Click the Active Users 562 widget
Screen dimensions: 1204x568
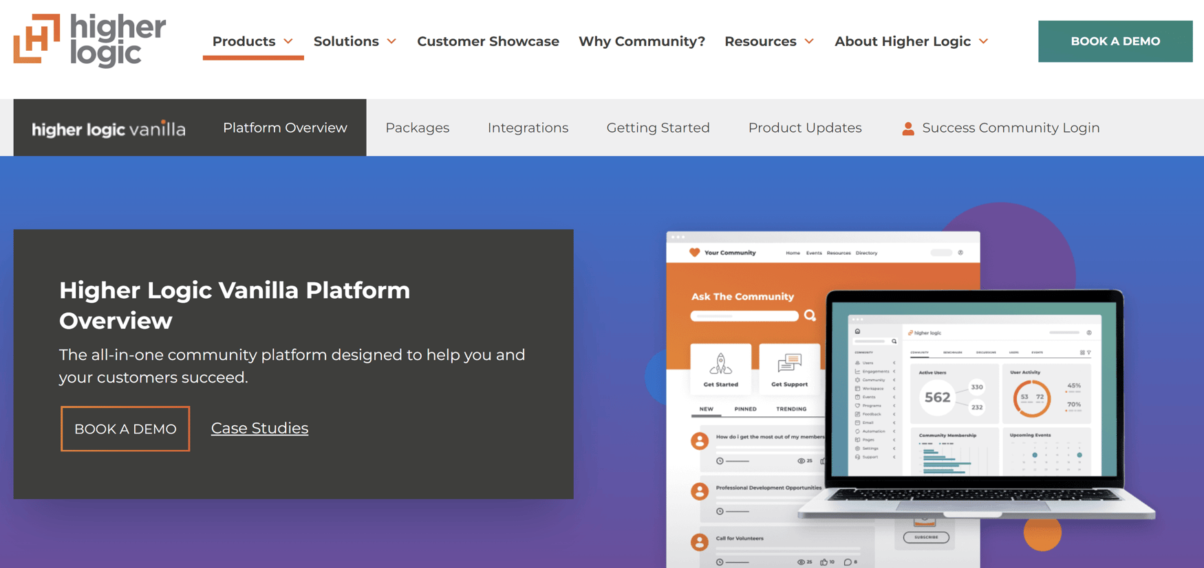pos(954,394)
